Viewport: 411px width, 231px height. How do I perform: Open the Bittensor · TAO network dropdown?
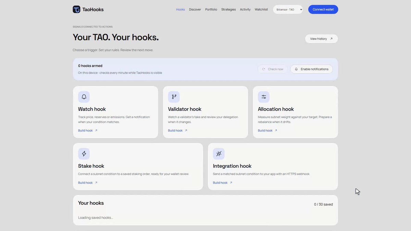[x=288, y=10]
